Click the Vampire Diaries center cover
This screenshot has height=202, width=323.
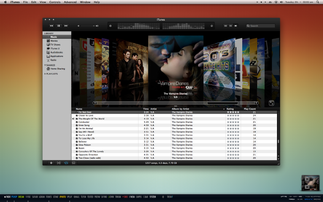[176, 64]
